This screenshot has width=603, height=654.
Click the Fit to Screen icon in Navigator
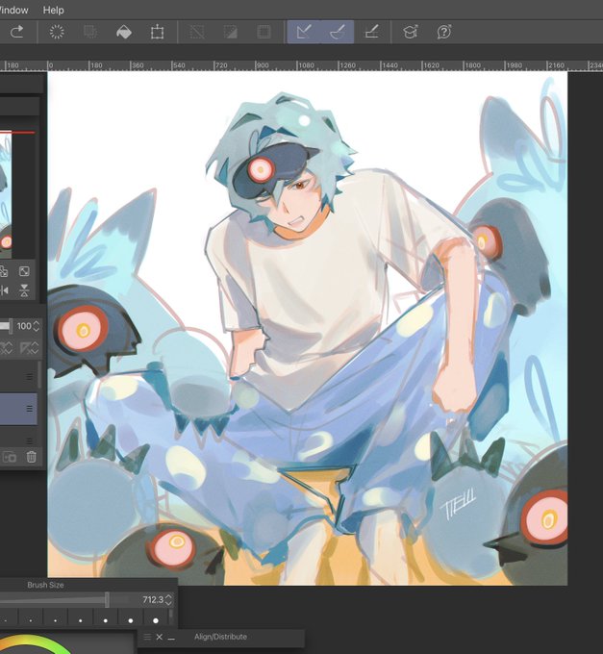pos(24,271)
